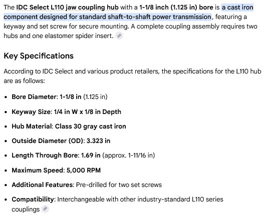267x219 pixels.
Task: Click the "Key Specifications" heading
Action: coord(39,56)
